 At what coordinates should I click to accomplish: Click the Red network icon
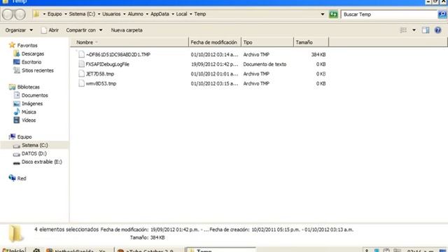tap(12, 178)
